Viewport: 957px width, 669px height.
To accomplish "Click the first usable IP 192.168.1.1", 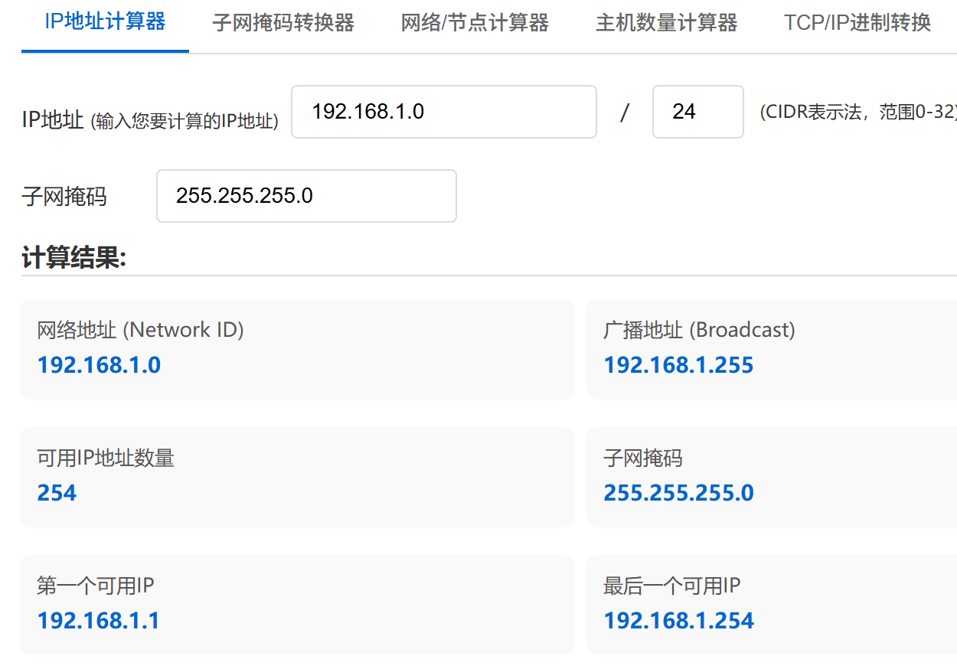I will (x=99, y=620).
